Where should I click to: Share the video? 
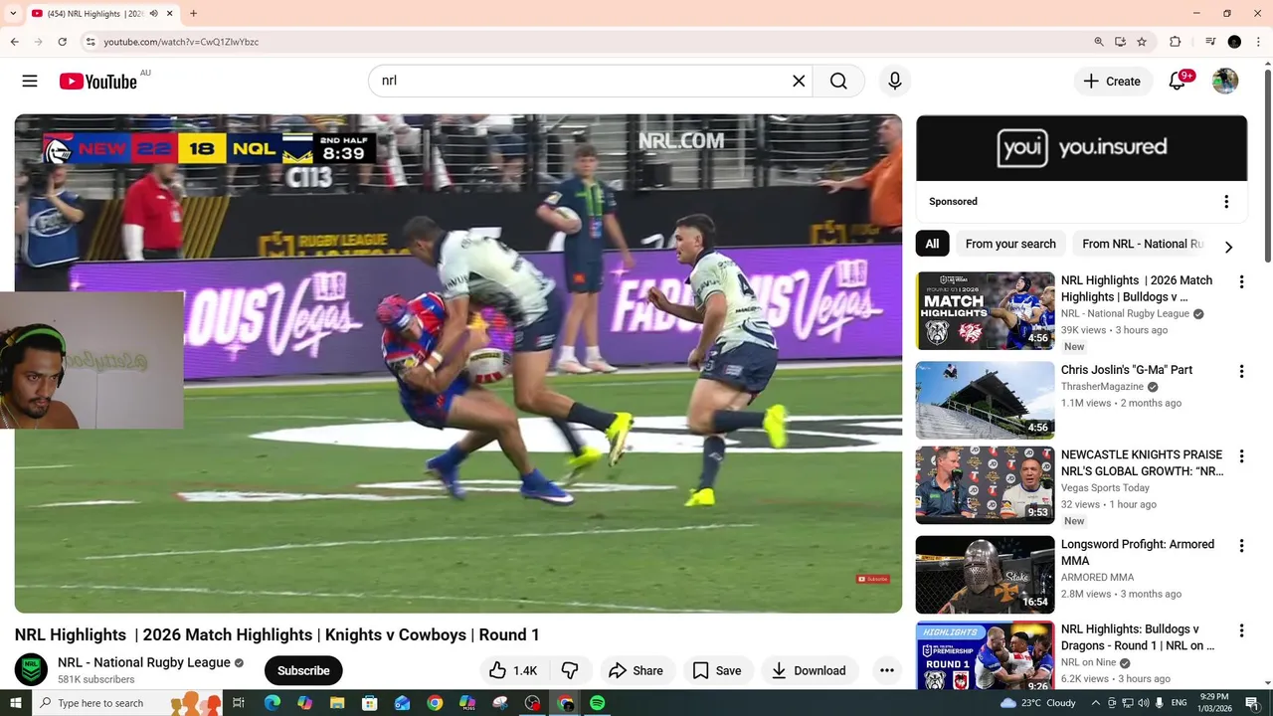[x=636, y=670]
